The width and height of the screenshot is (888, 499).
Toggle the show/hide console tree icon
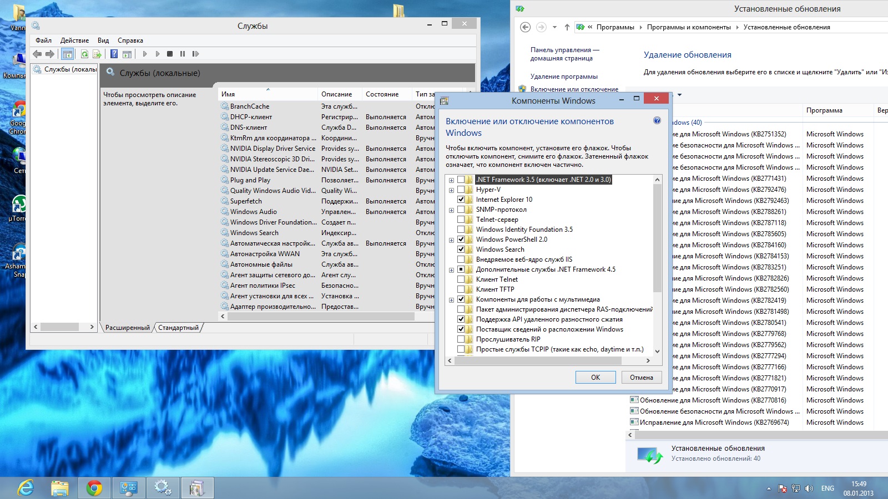tap(67, 54)
